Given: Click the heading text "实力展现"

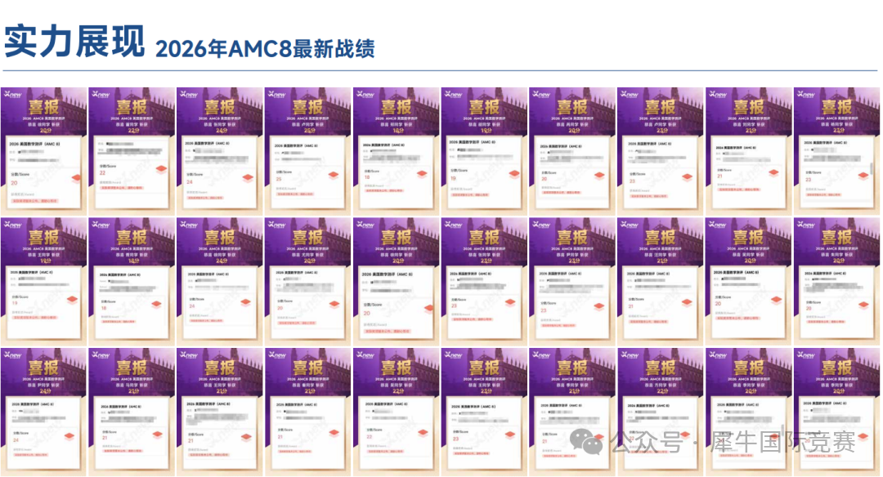Looking at the screenshot, I should [x=74, y=41].
